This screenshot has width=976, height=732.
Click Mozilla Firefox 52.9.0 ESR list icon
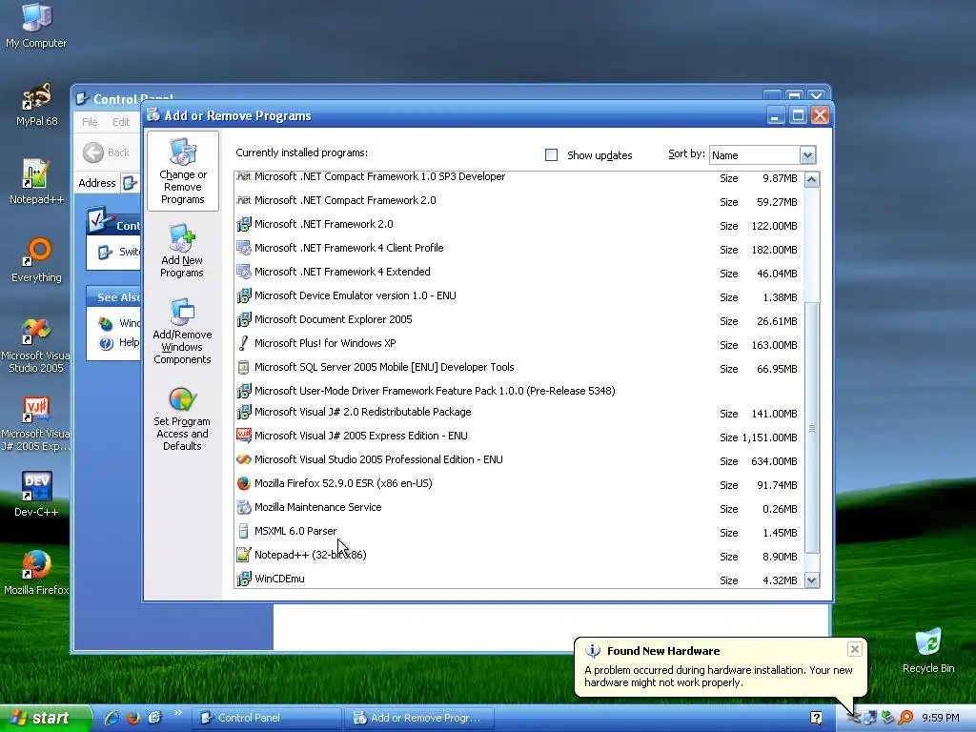point(243,483)
